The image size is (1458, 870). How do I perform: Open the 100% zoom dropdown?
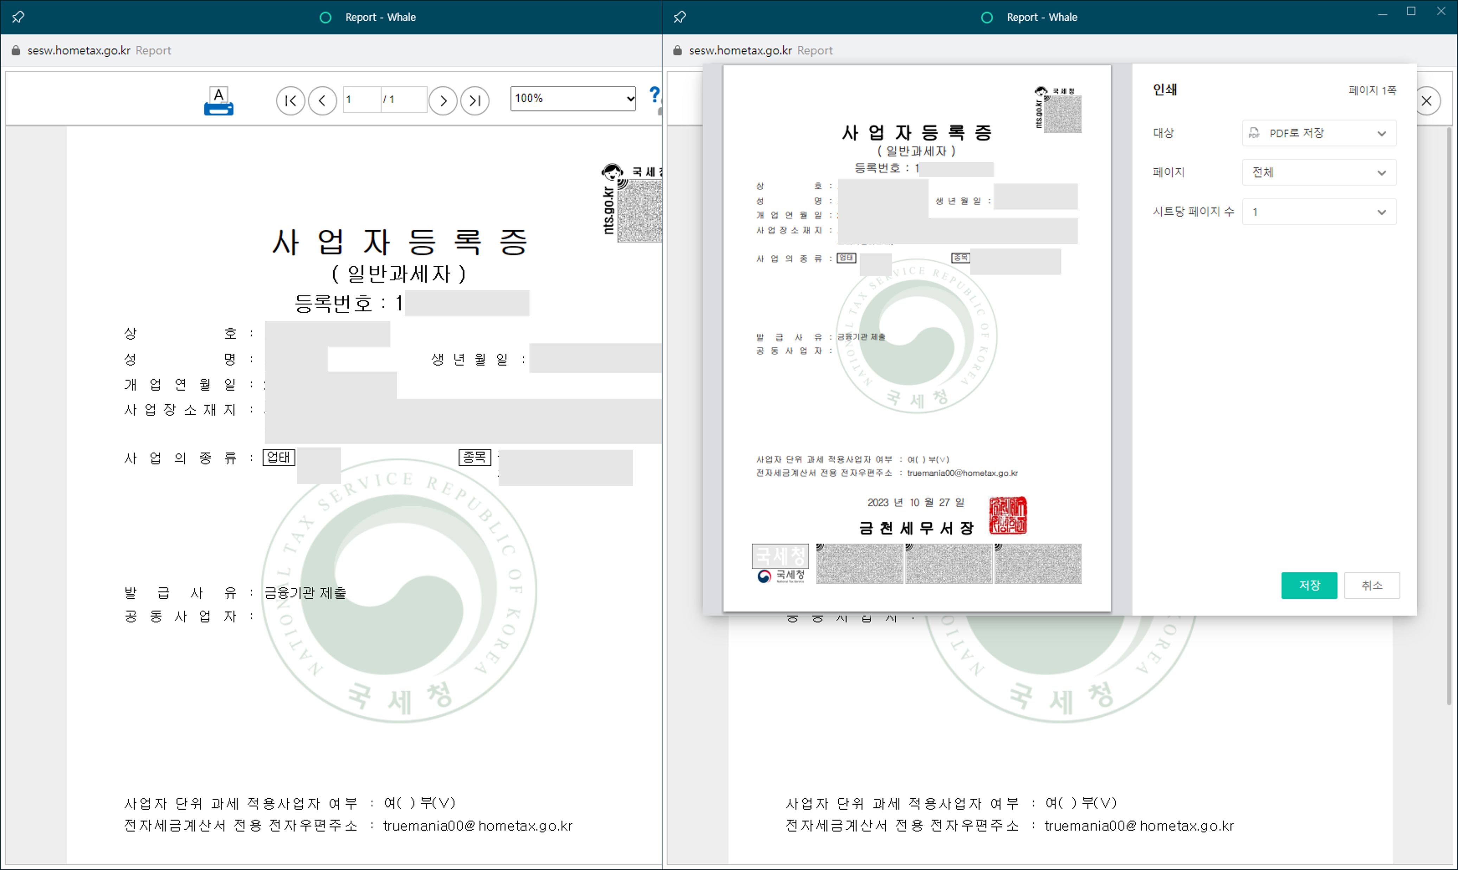[573, 98]
